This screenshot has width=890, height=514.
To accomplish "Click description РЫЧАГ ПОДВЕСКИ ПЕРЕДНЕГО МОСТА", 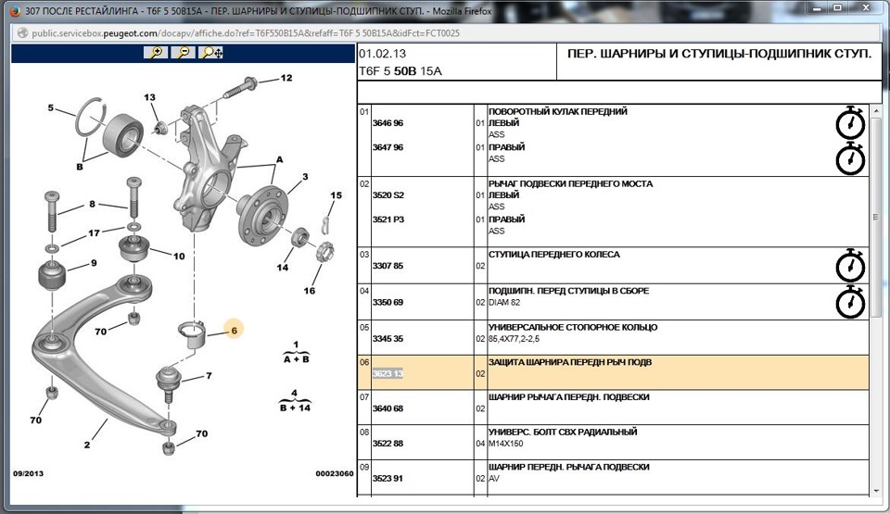I will tap(570, 183).
